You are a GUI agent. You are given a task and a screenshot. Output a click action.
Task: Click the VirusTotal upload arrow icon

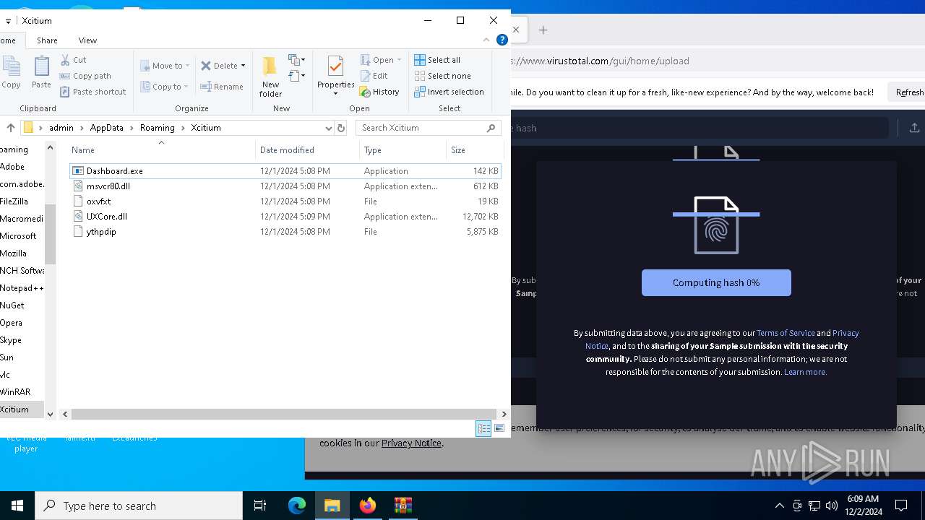914,128
